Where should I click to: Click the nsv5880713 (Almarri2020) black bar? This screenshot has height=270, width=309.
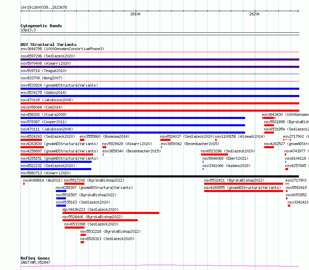tap(160, 176)
